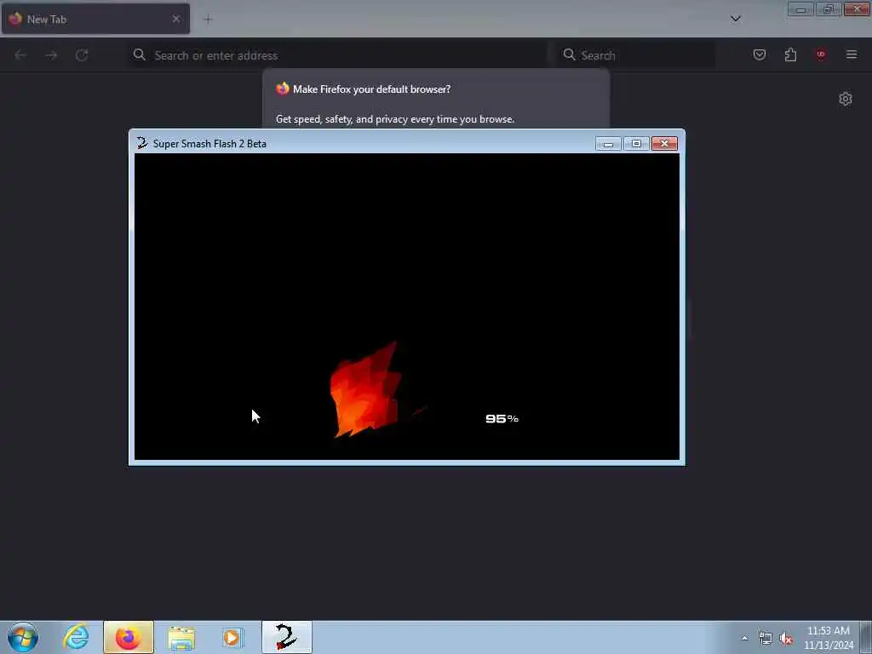This screenshot has width=872, height=654.
Task: Restore down the Firefox window
Action: tap(828, 9)
